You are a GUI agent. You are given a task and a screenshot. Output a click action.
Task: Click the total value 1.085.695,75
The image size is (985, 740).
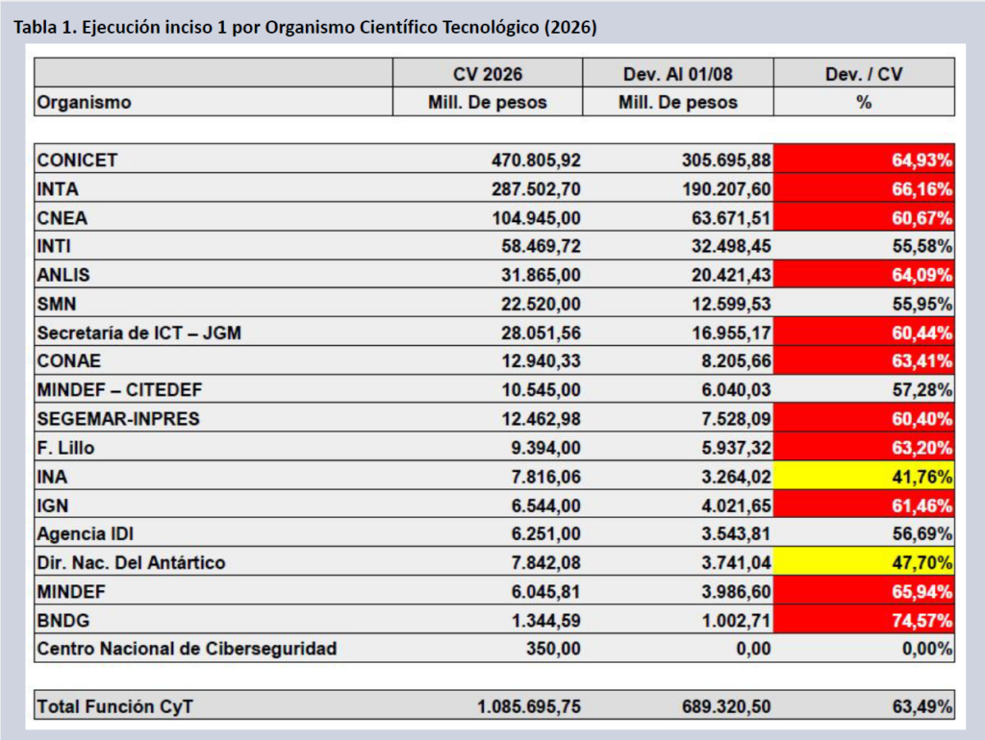[x=529, y=706]
